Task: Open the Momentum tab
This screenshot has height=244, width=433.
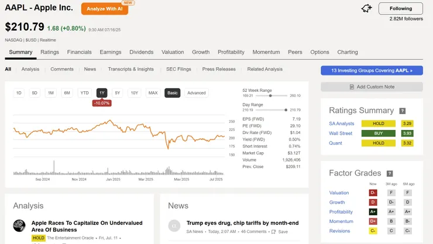Action: 266,52
